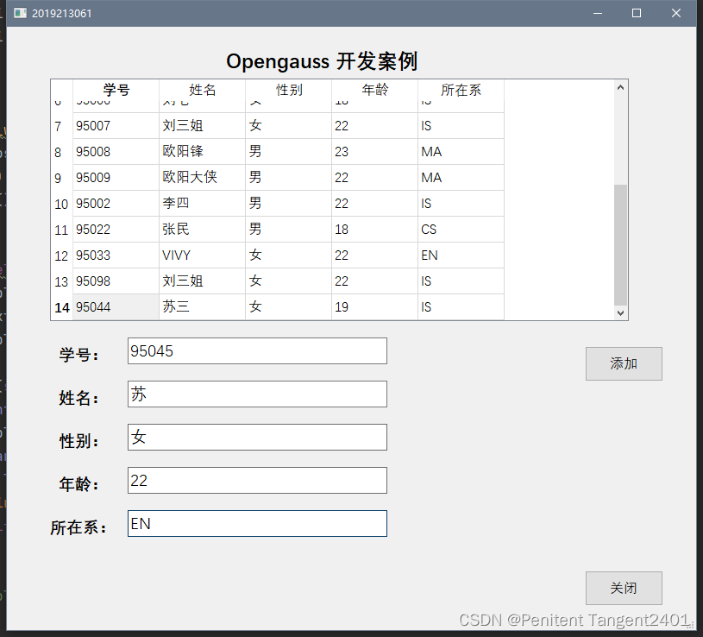Click cell 95044
Viewport: 703px width, 637px height.
tap(116, 307)
